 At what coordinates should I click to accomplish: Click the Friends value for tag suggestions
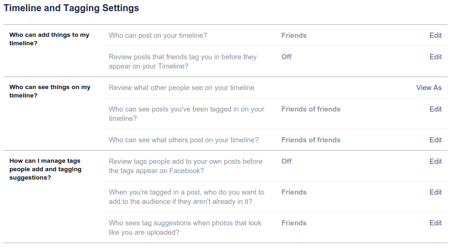pyautogui.click(x=294, y=223)
